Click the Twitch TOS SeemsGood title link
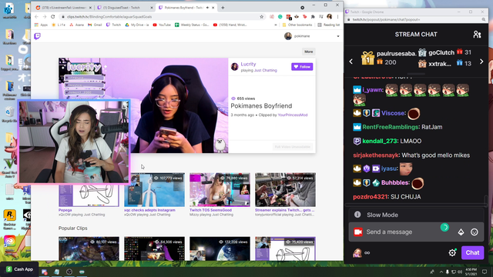The image size is (493, 277). coord(210,210)
